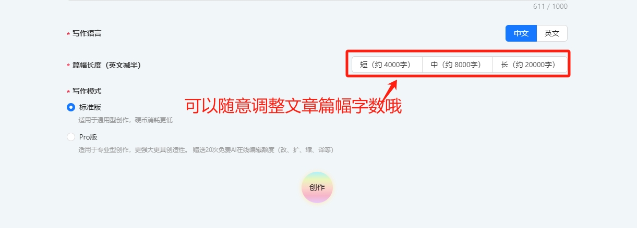The width and height of the screenshot is (637, 228).
Task: Choose the 中（约 8000字）length option
Action: [457, 65]
